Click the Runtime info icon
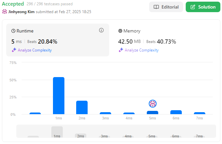 (x=101, y=30)
